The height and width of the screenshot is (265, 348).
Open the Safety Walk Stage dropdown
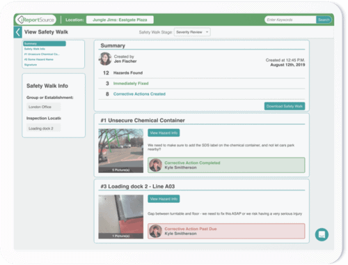click(192, 32)
